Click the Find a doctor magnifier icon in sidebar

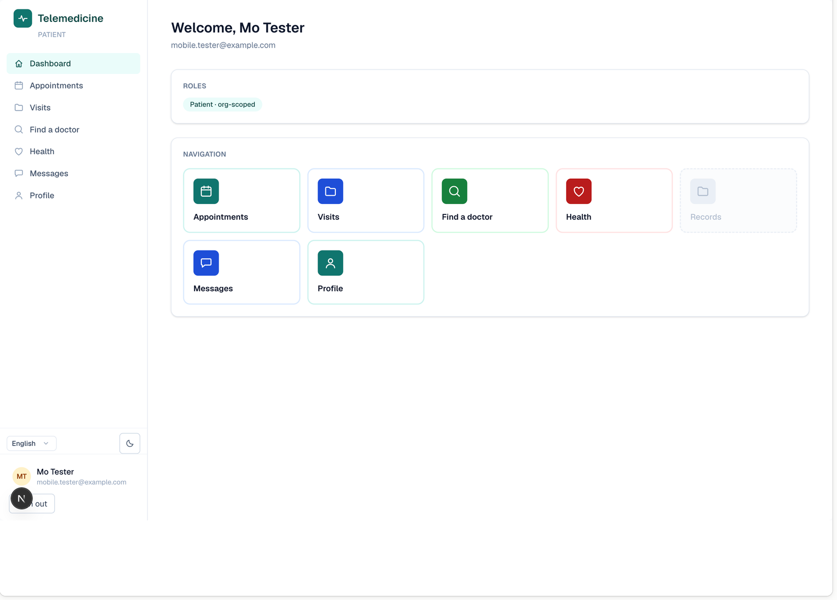pos(19,130)
